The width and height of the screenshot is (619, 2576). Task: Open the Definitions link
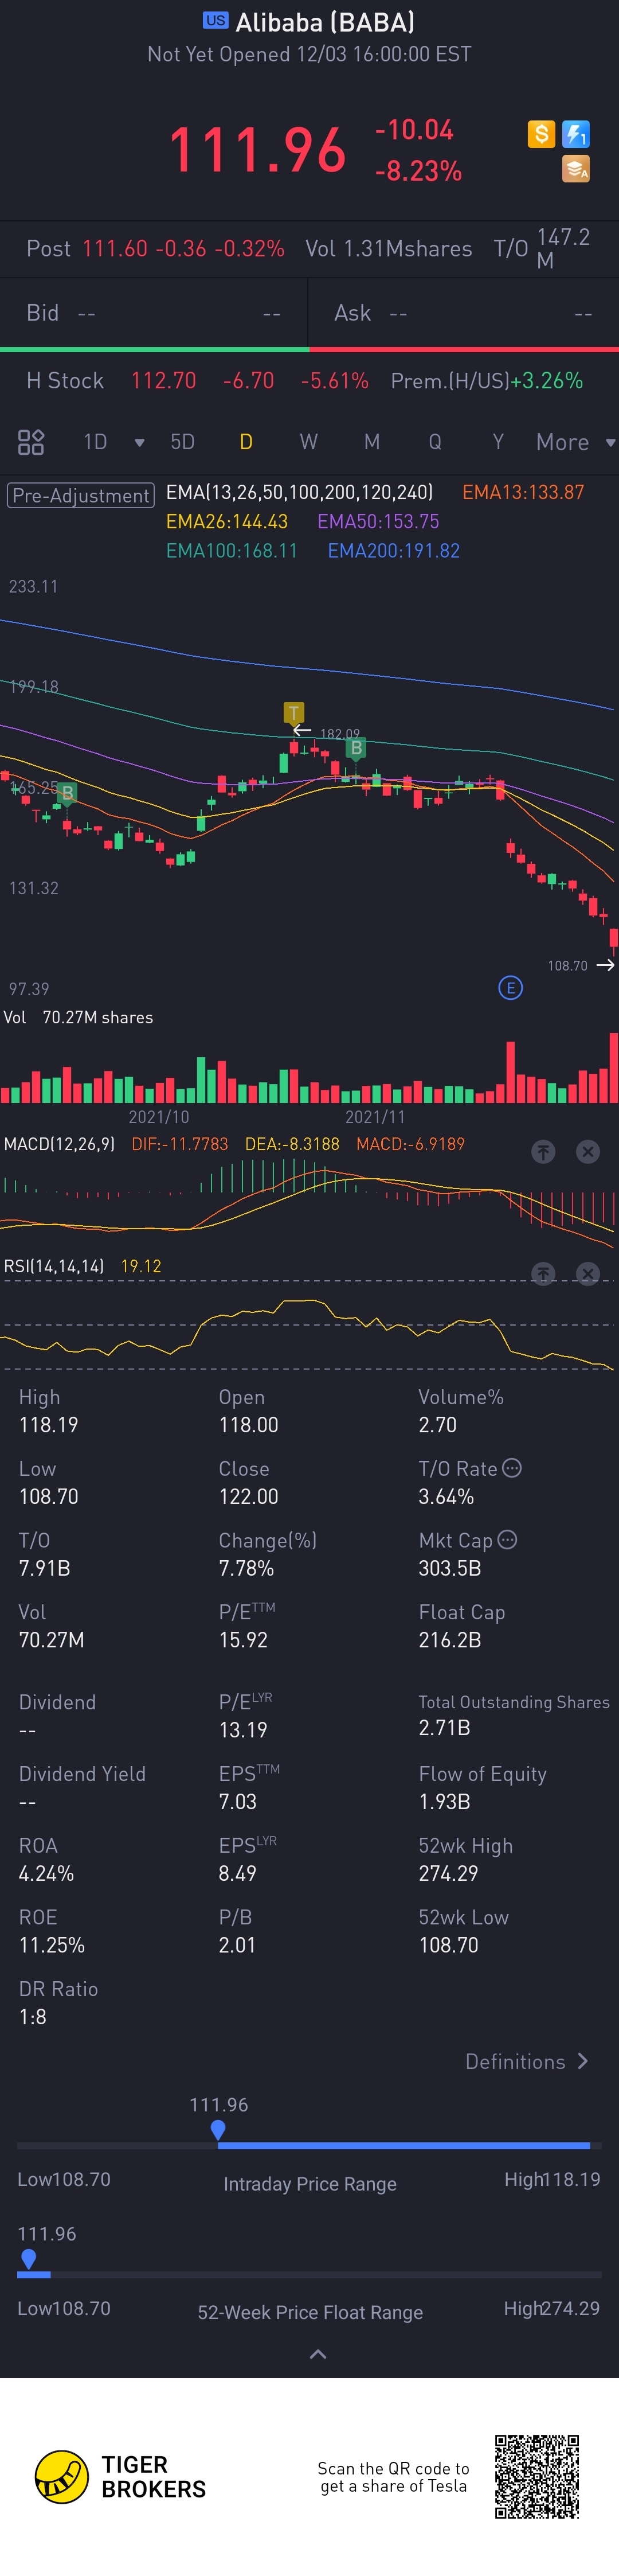[515, 2061]
